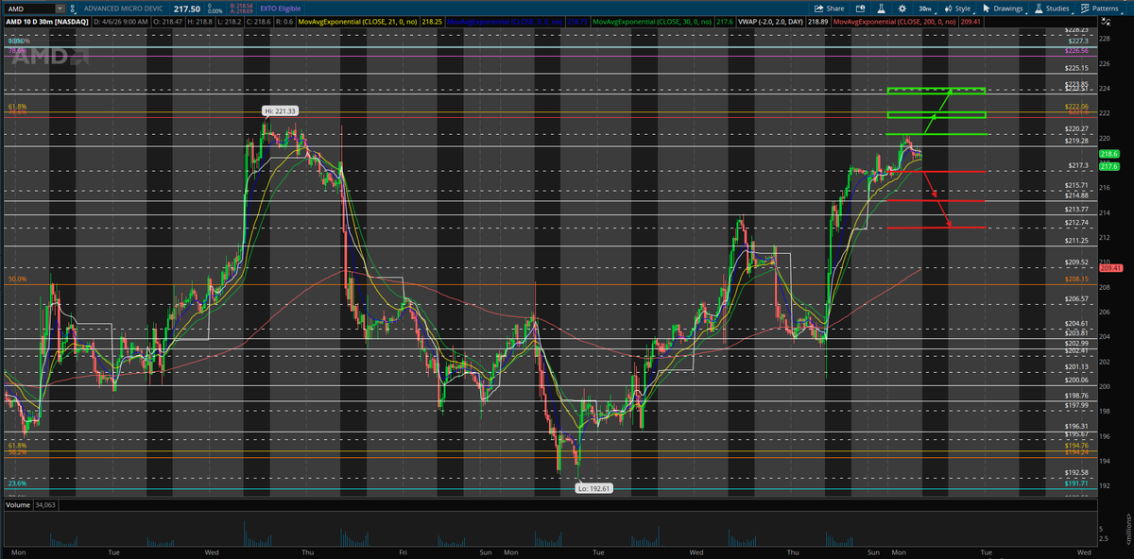Open the 30m timeframe dropdown
The image size is (1134, 559).
click(925, 8)
